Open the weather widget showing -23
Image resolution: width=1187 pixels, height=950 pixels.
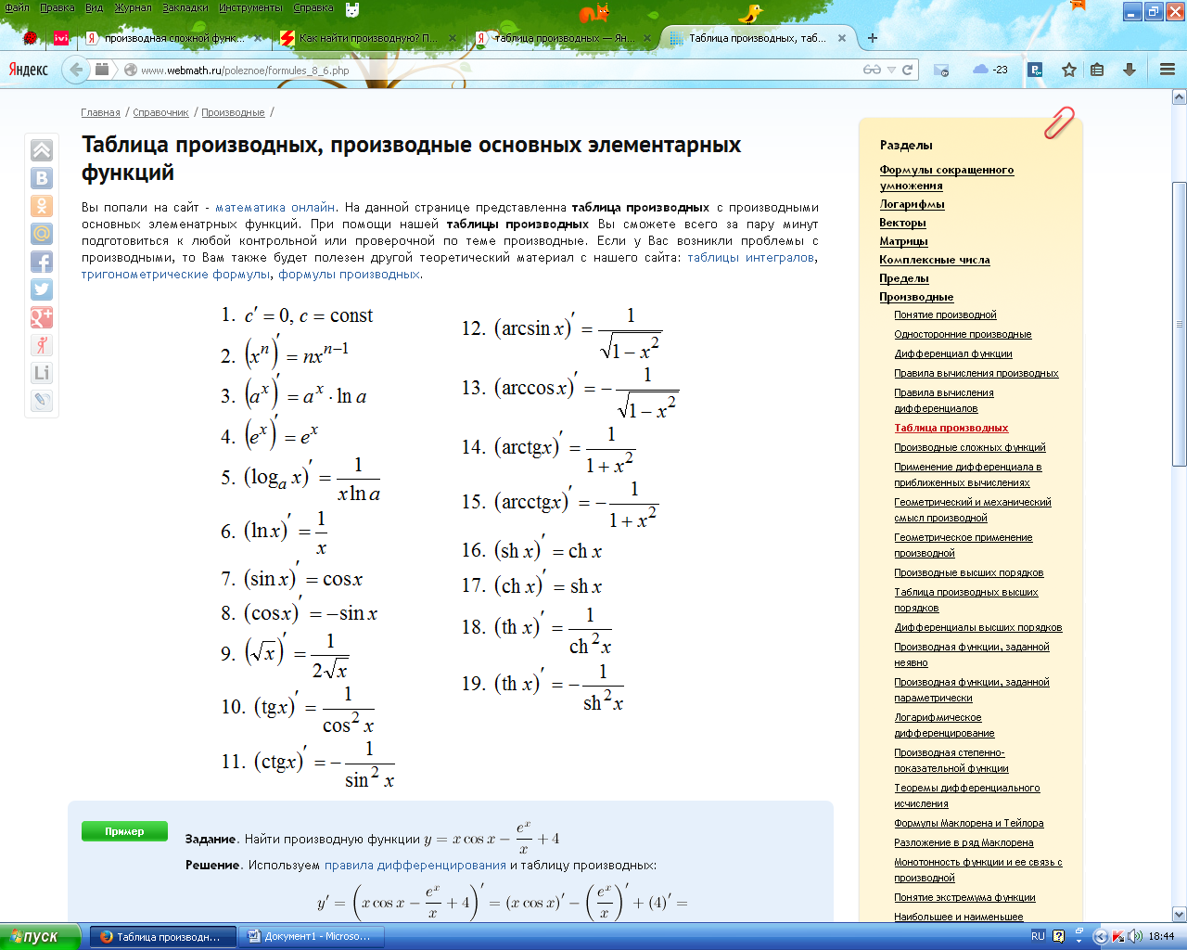click(x=990, y=70)
